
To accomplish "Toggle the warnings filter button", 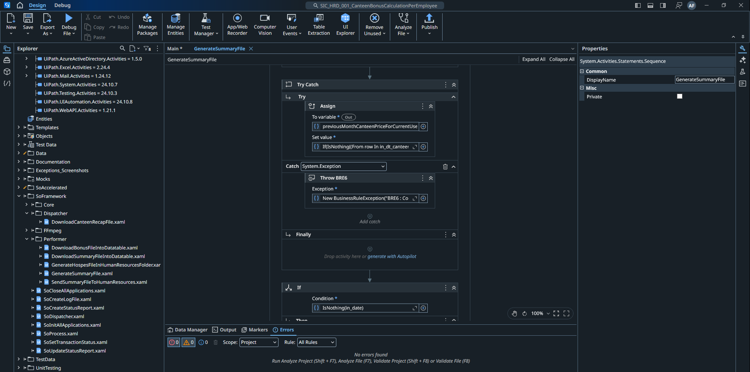I will [x=188, y=342].
